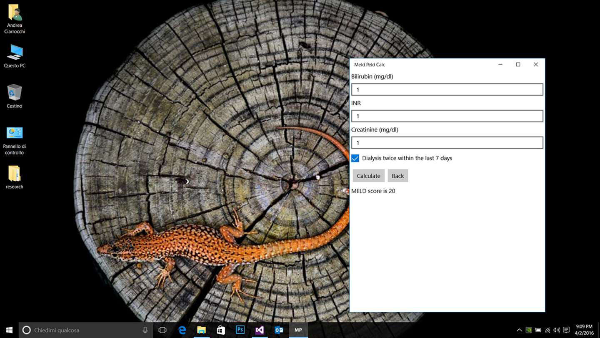Select the INR text box
The height and width of the screenshot is (338, 600).
[447, 116]
